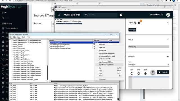The width and height of the screenshot is (180, 101).
Task: Click the clear X icon next to 1-4 field
Action: coord(100,3)
